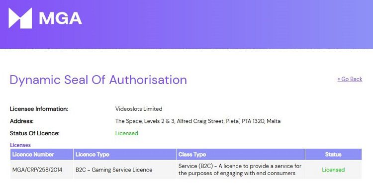Select the B2C - Gaming Service Licence cell
This screenshot has width=373, height=186.
(x=125, y=170)
